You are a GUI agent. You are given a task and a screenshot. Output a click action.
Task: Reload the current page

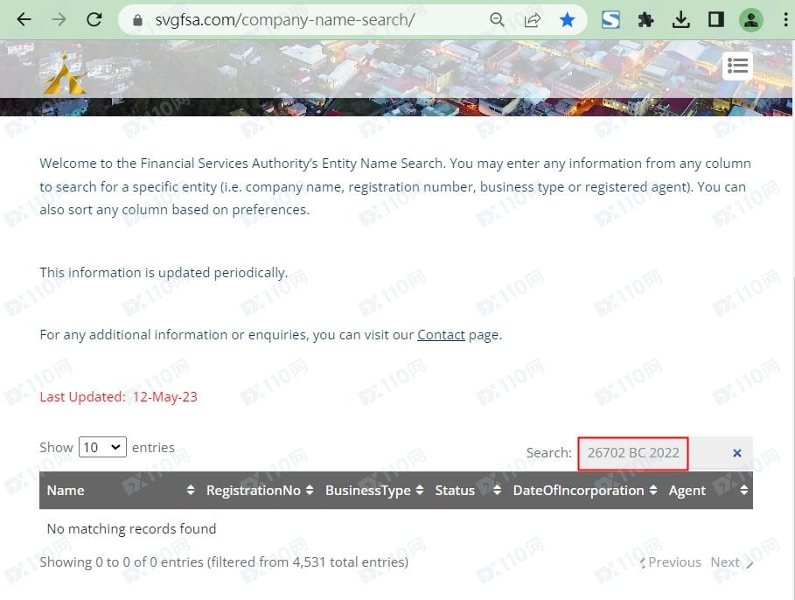pos(94,20)
